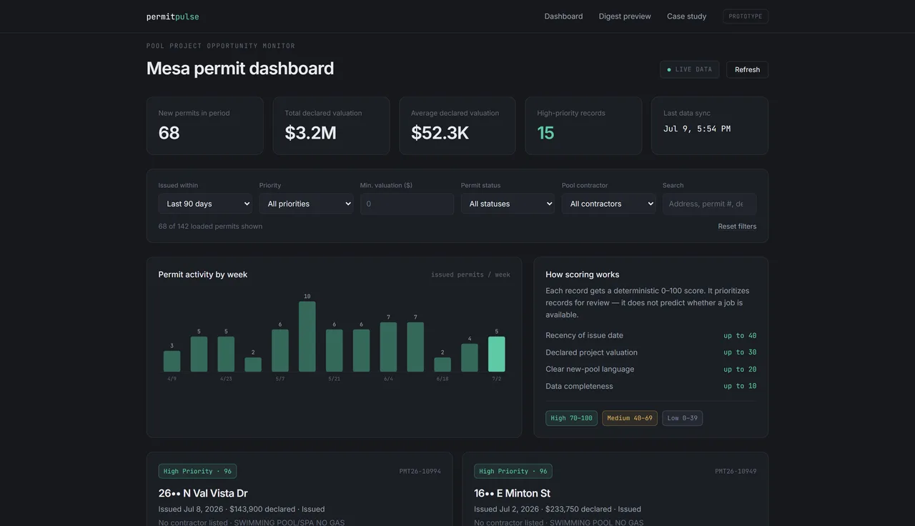Click the permitpulse logo
Image resolution: width=915 pixels, height=526 pixels.
(x=172, y=16)
